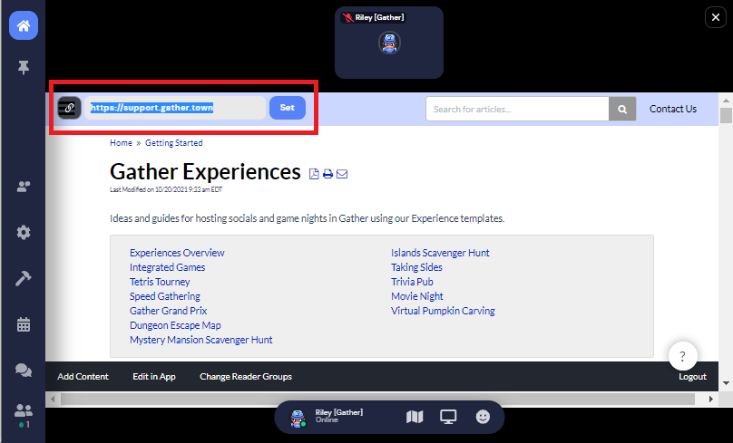The height and width of the screenshot is (443, 733).
Task: Open the Chat bubbles icon
Action: coord(24,370)
